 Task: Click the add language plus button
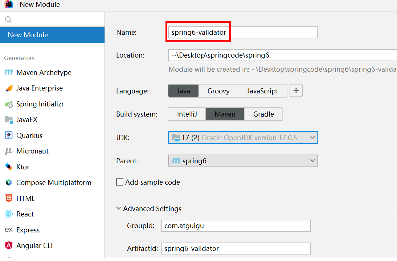296,91
